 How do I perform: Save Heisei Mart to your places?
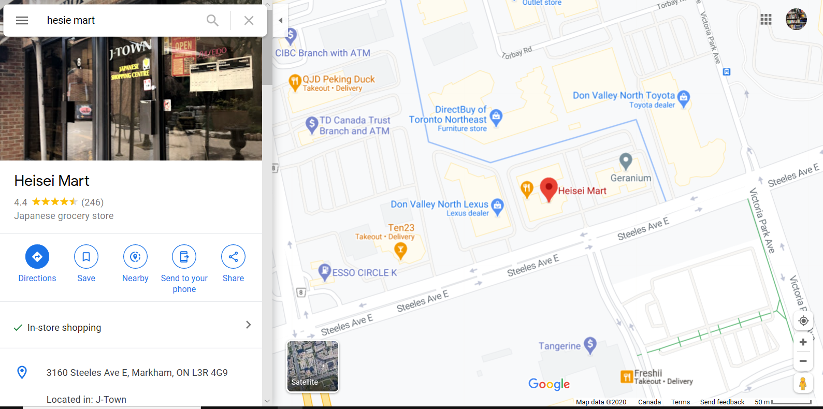tap(86, 264)
